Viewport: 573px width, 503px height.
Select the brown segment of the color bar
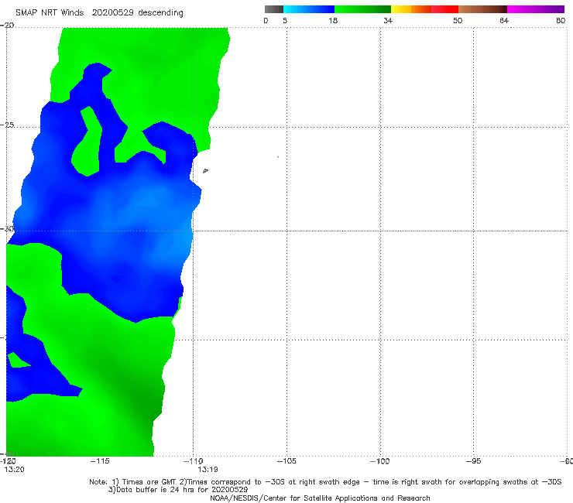pyautogui.click(x=482, y=9)
